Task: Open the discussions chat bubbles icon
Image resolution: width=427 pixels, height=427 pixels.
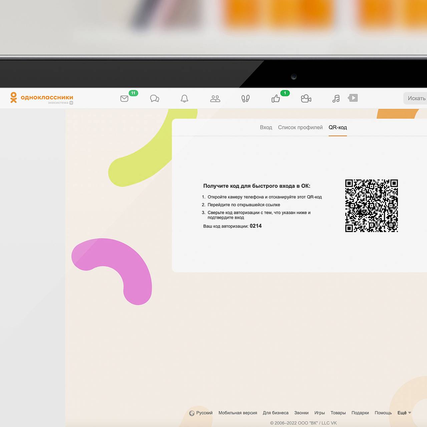Action: click(x=154, y=98)
